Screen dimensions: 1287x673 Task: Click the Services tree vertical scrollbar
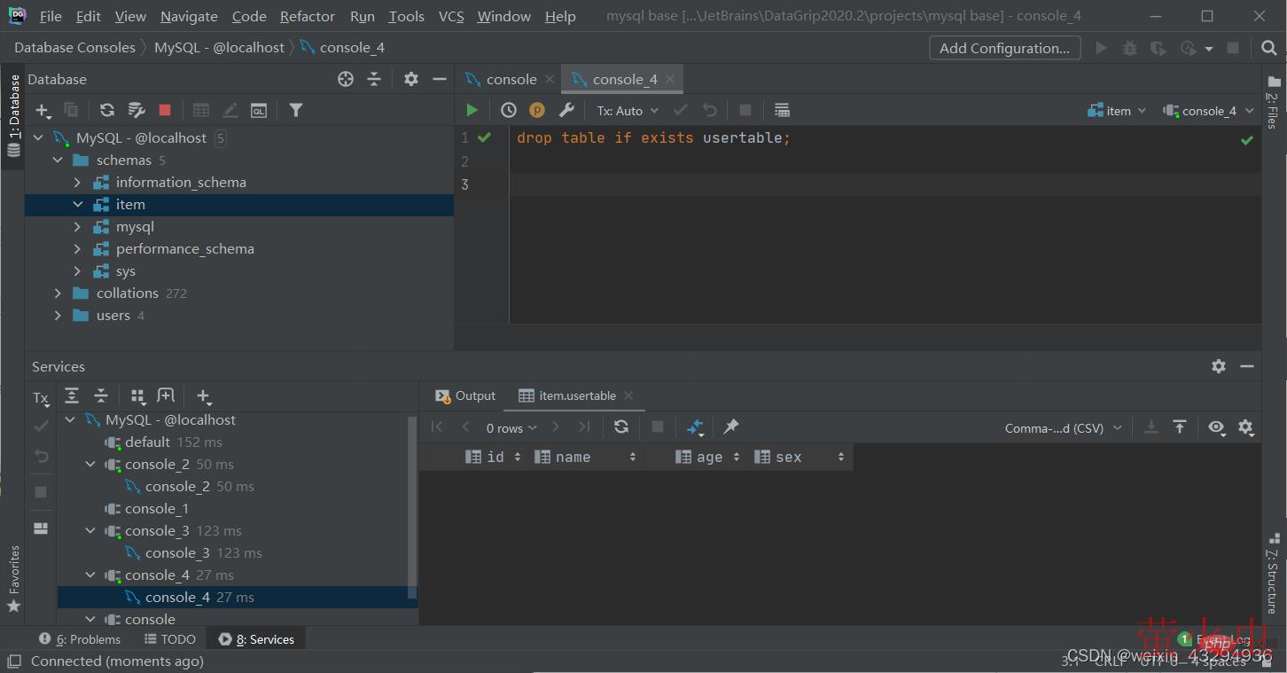[412, 505]
